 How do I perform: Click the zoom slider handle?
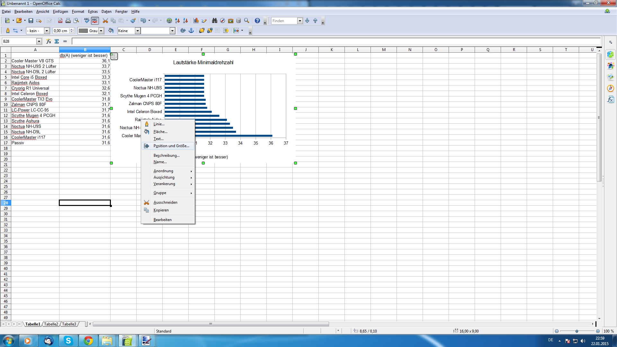(x=577, y=331)
